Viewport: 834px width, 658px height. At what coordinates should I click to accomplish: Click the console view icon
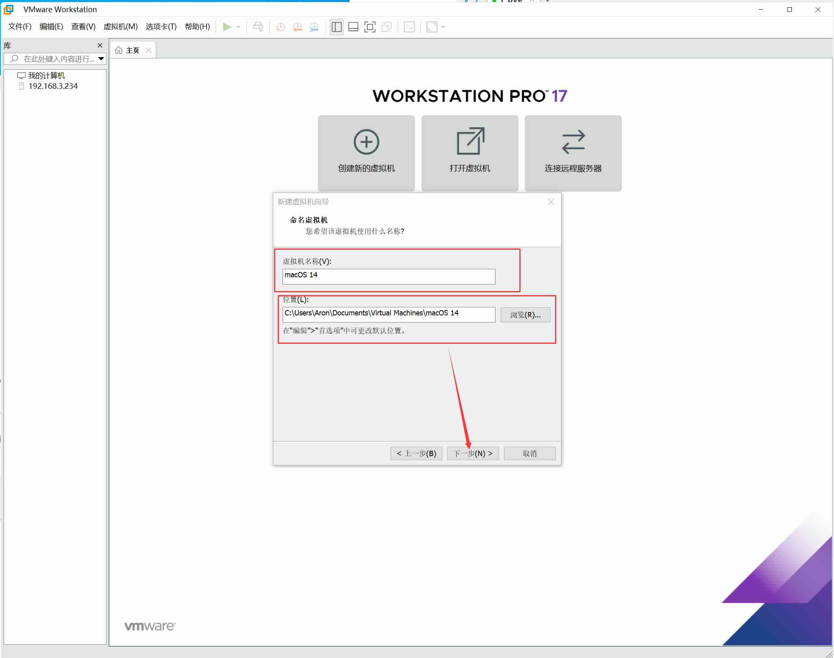click(x=409, y=27)
